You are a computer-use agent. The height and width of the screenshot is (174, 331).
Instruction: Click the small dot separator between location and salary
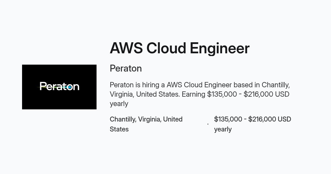[208, 124]
